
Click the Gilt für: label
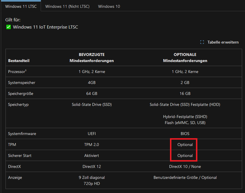click(x=13, y=20)
